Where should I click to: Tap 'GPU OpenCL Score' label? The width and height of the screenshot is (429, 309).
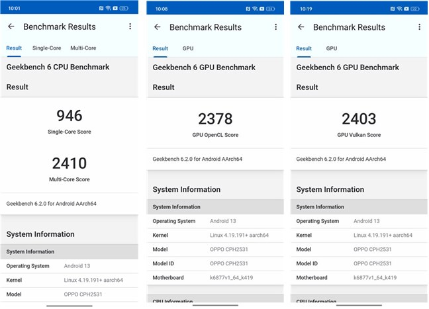[x=215, y=135]
